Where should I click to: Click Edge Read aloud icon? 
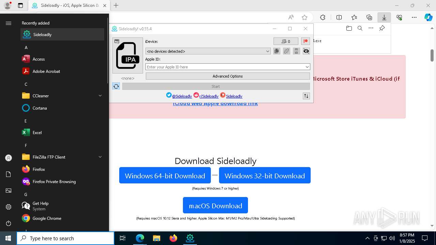pyautogui.click(x=291, y=17)
